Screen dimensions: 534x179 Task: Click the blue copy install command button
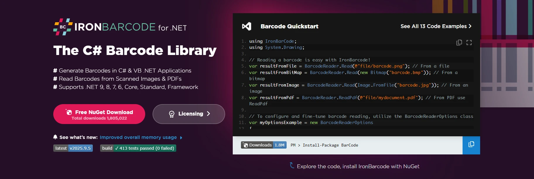(x=471, y=145)
